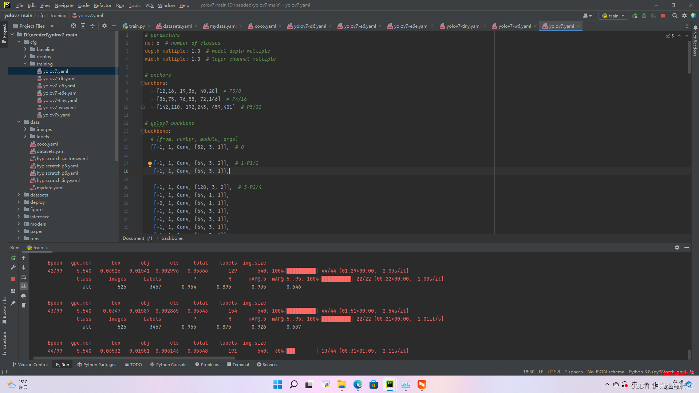
Task: Toggle Scroll to End in the Run console
Action: pyautogui.click(x=24, y=286)
